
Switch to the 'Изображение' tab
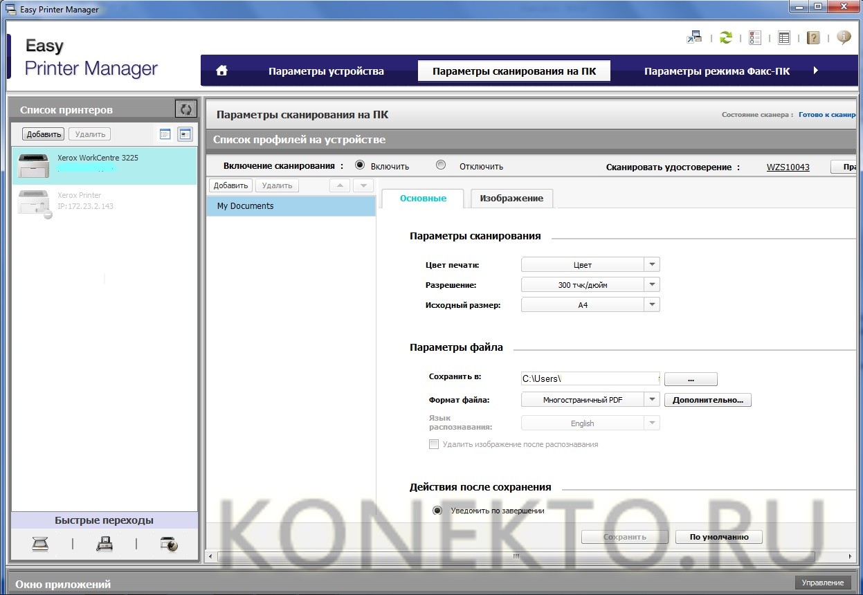coord(511,198)
